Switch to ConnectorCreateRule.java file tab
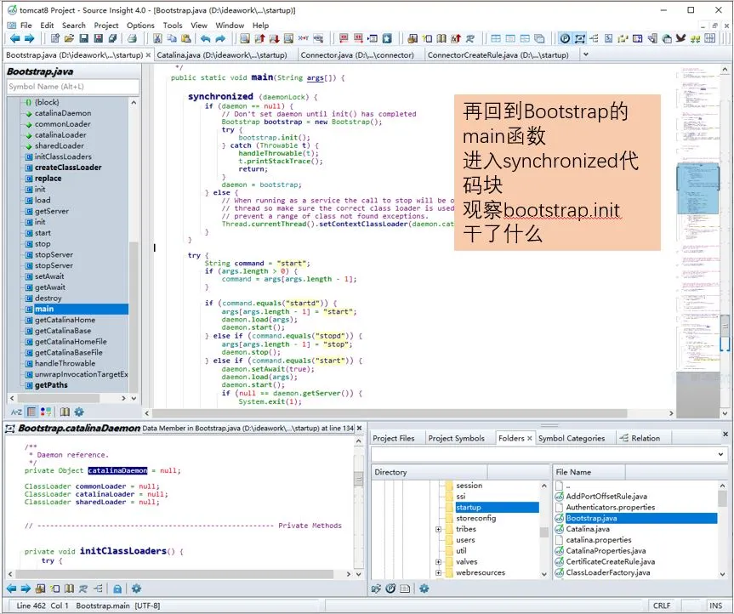This screenshot has width=734, height=614. click(498, 55)
